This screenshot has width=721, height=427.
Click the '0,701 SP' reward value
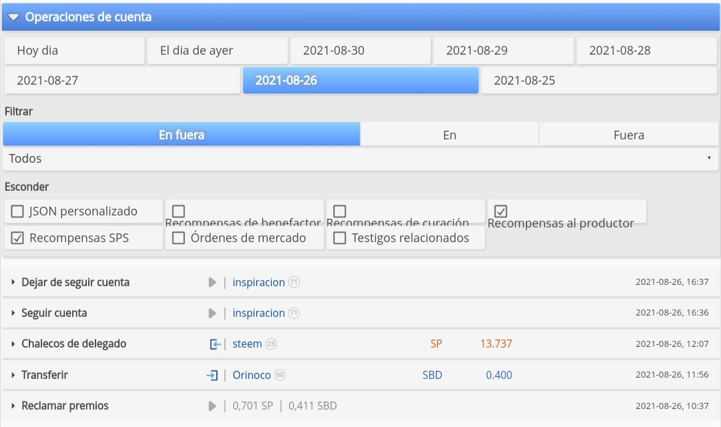pyautogui.click(x=253, y=406)
